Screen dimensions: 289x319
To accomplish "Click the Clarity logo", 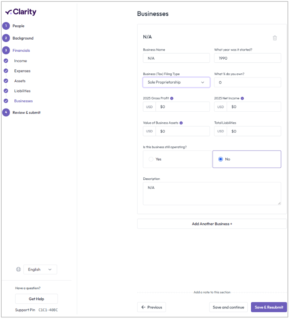I will [21, 12].
